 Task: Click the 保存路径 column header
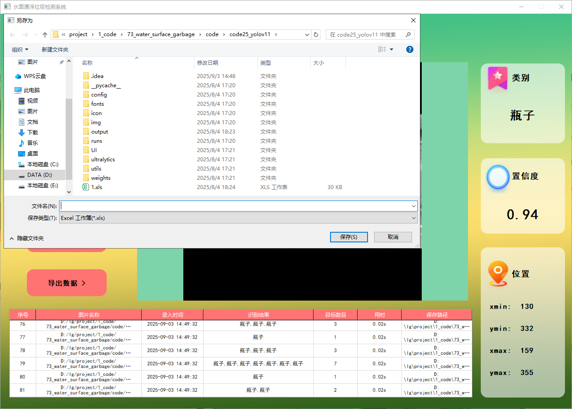click(437, 315)
